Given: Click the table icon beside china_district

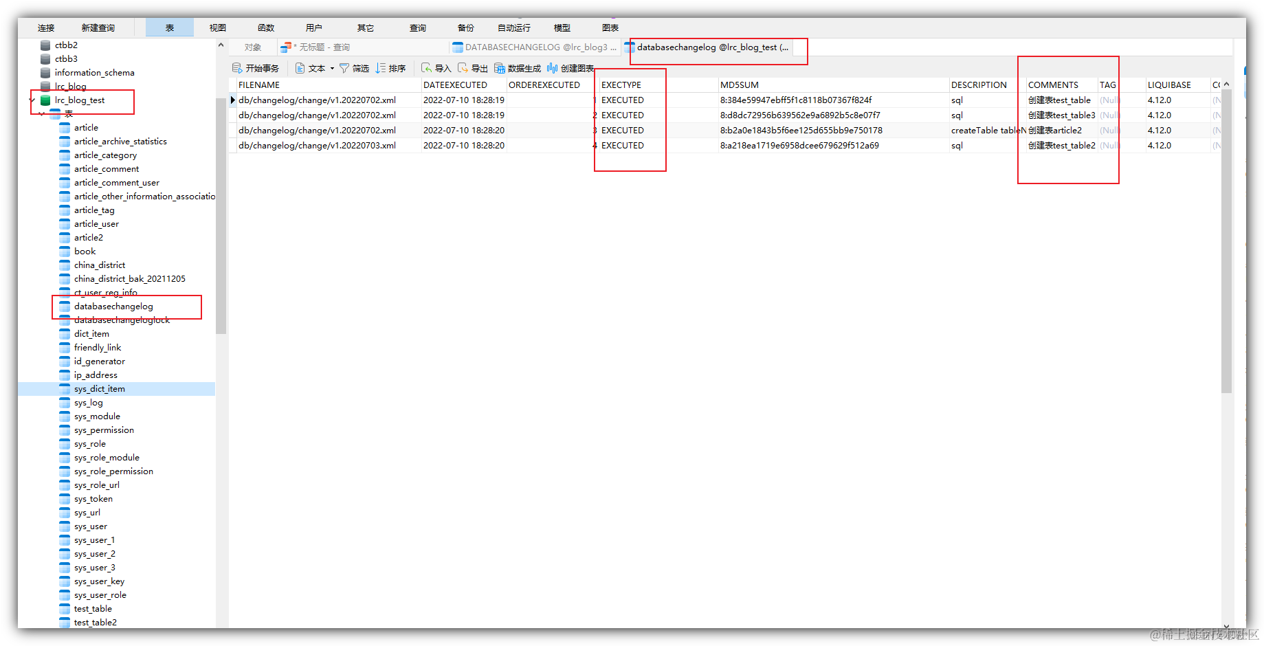Looking at the screenshot, I should point(65,265).
